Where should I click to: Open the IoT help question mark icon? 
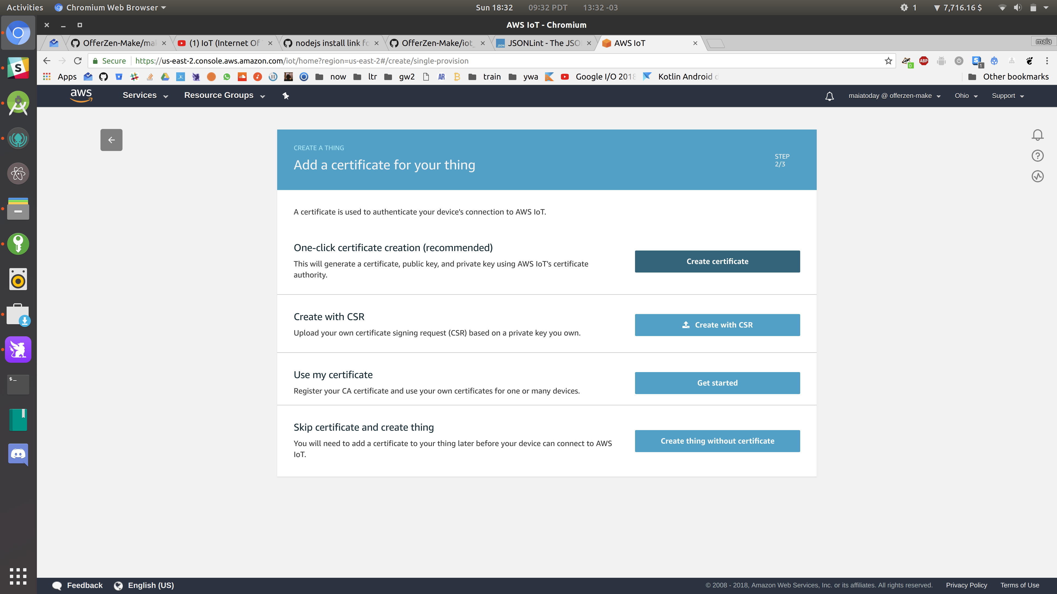point(1037,156)
